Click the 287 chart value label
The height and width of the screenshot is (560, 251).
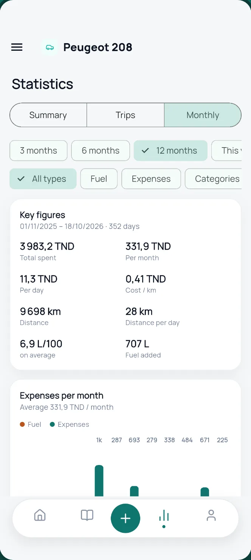116,440
